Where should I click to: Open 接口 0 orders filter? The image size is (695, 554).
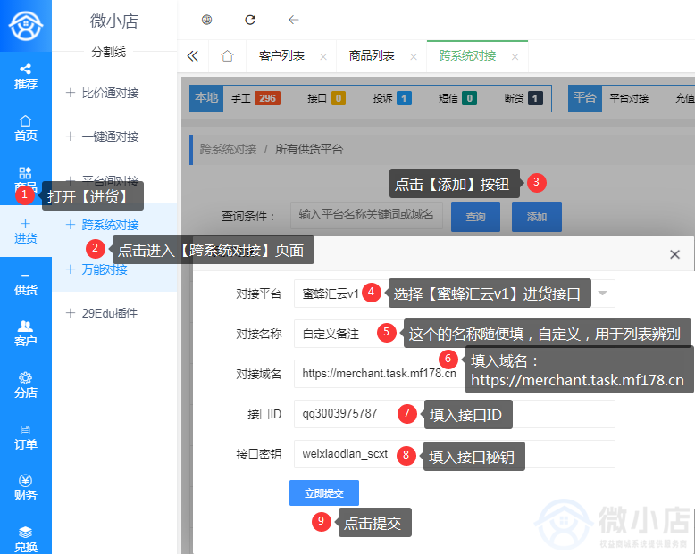tap(327, 98)
